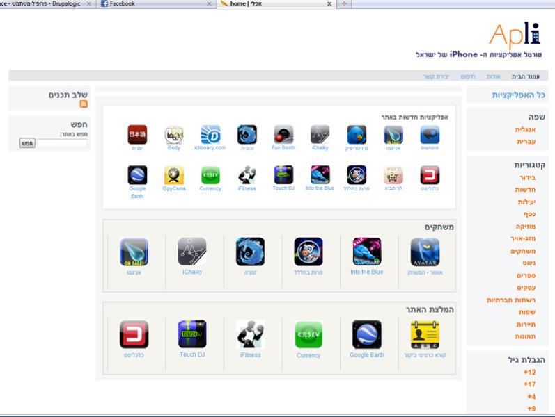555x417 pixels.
Task: Filter by age limit +17
Action: click(x=529, y=384)
